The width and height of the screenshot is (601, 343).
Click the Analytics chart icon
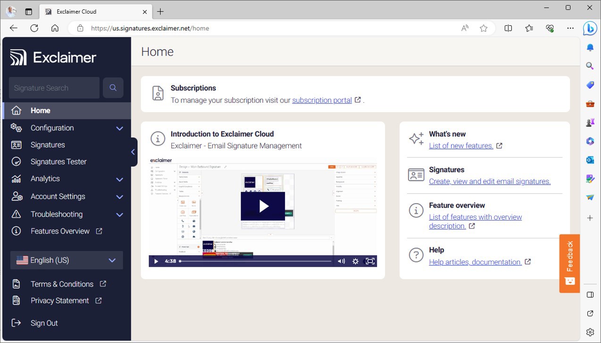(x=17, y=179)
